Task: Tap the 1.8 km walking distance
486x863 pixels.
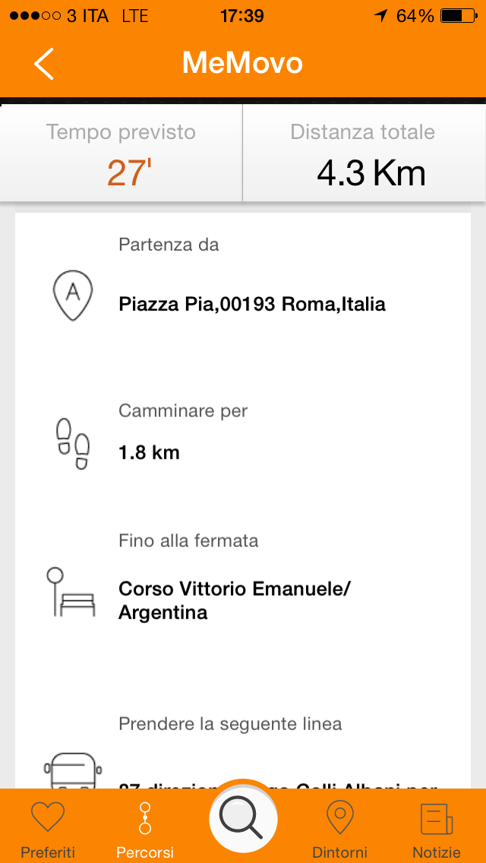Action: pyautogui.click(x=149, y=453)
